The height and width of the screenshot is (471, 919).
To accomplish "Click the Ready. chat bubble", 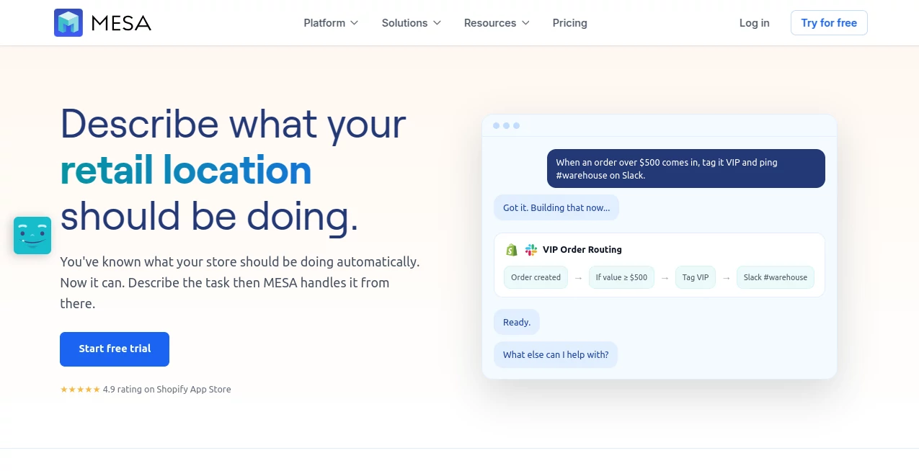I will (x=517, y=322).
